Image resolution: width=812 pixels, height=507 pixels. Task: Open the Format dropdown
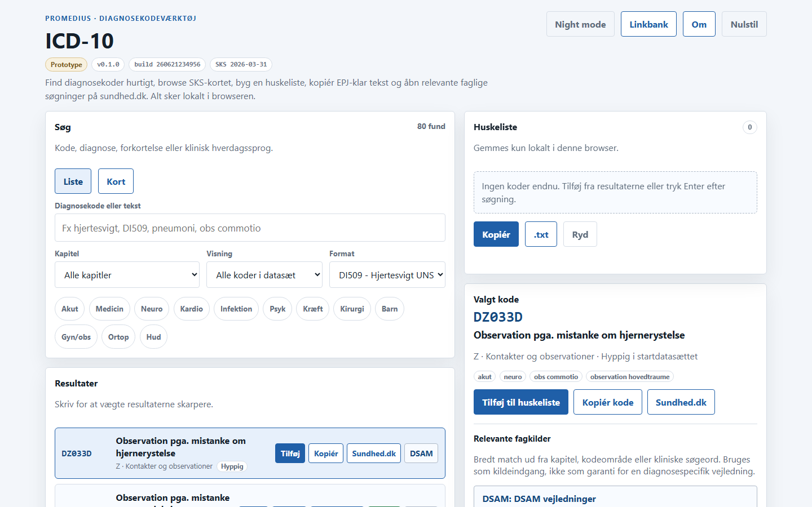pyautogui.click(x=387, y=275)
